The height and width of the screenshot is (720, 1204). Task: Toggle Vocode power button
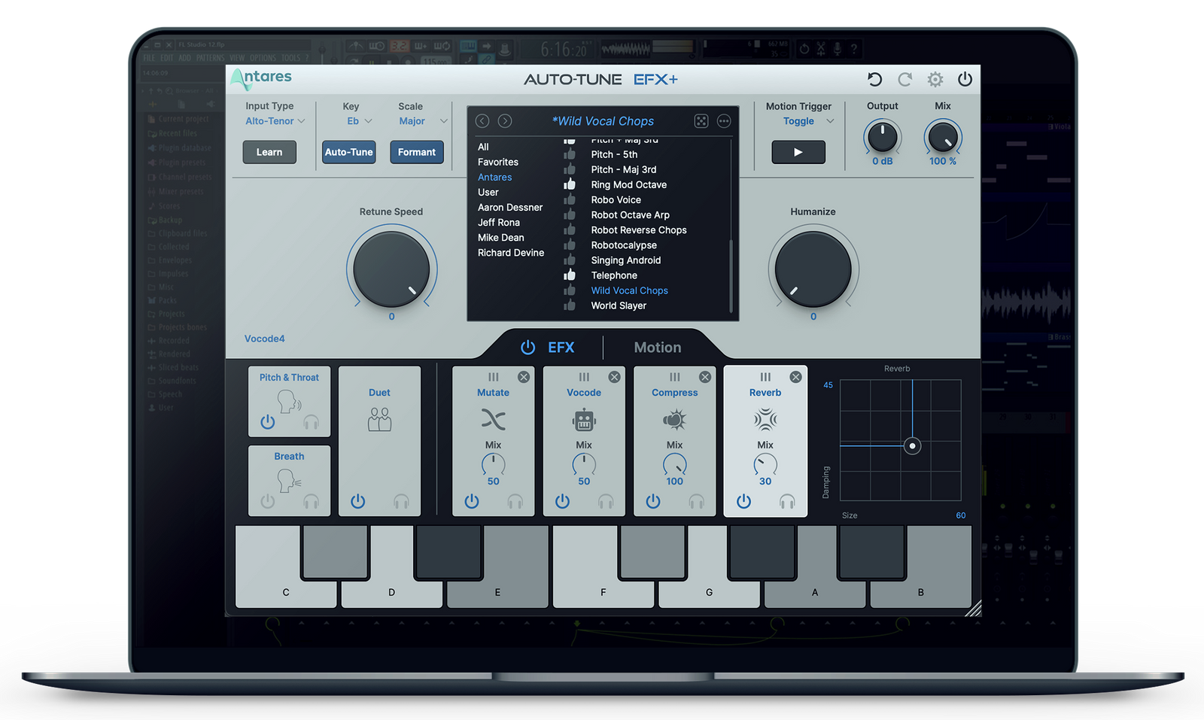(x=562, y=501)
